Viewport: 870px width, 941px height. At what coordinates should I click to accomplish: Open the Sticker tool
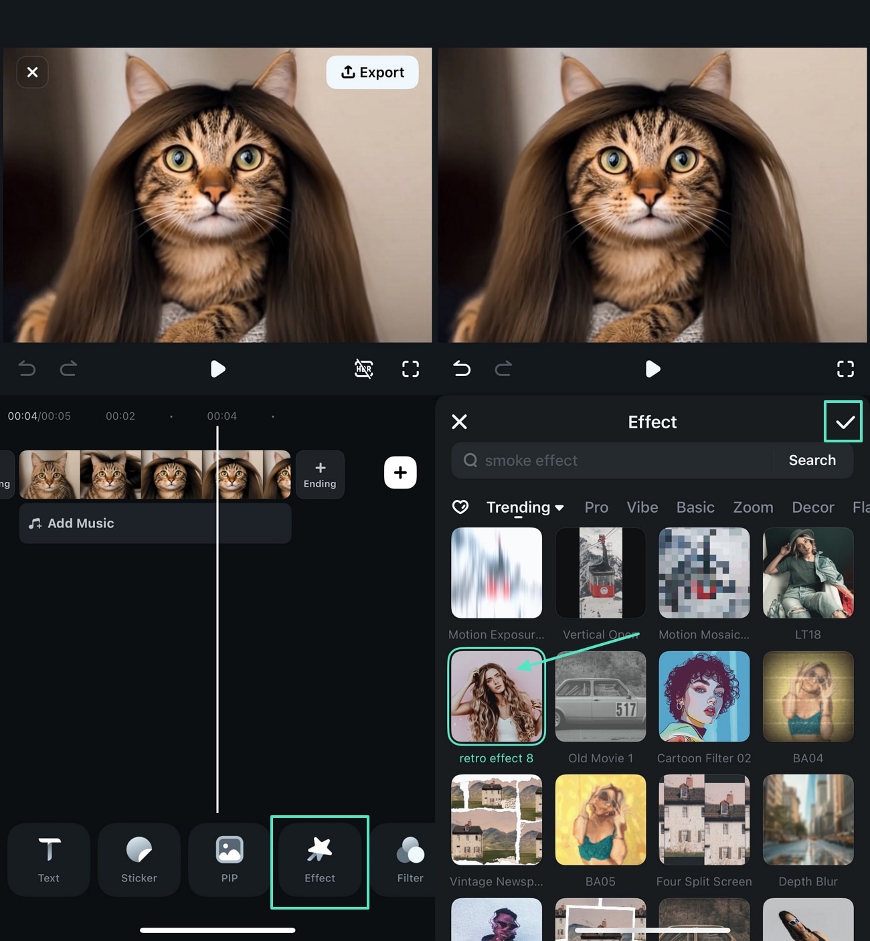tap(139, 860)
